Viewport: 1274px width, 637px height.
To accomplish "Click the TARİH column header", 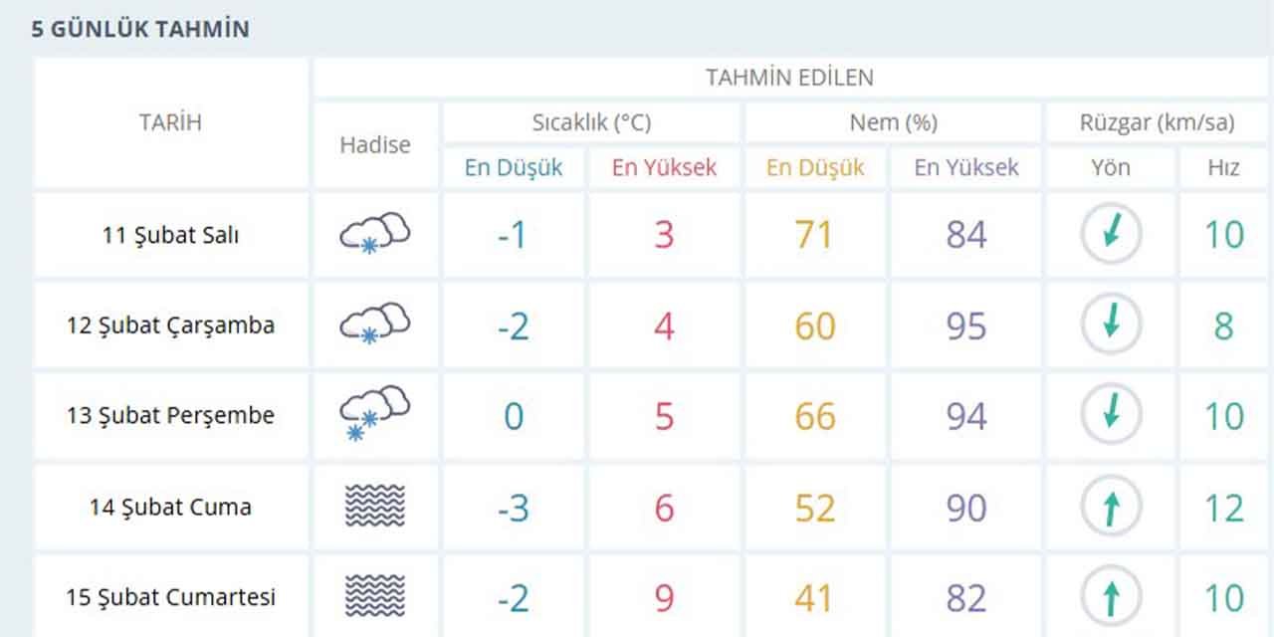I will coord(170,122).
